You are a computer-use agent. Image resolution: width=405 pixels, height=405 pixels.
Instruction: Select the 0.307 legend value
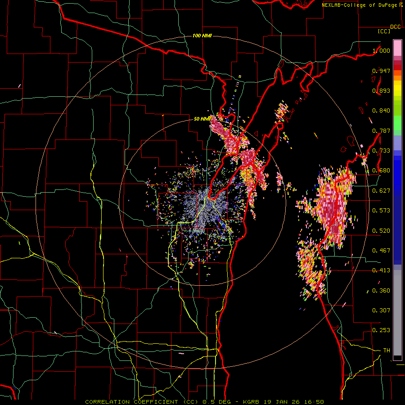point(381,310)
